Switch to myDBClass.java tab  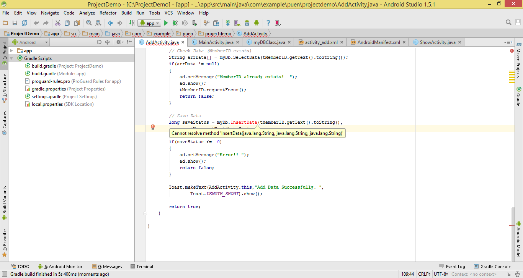(x=269, y=42)
